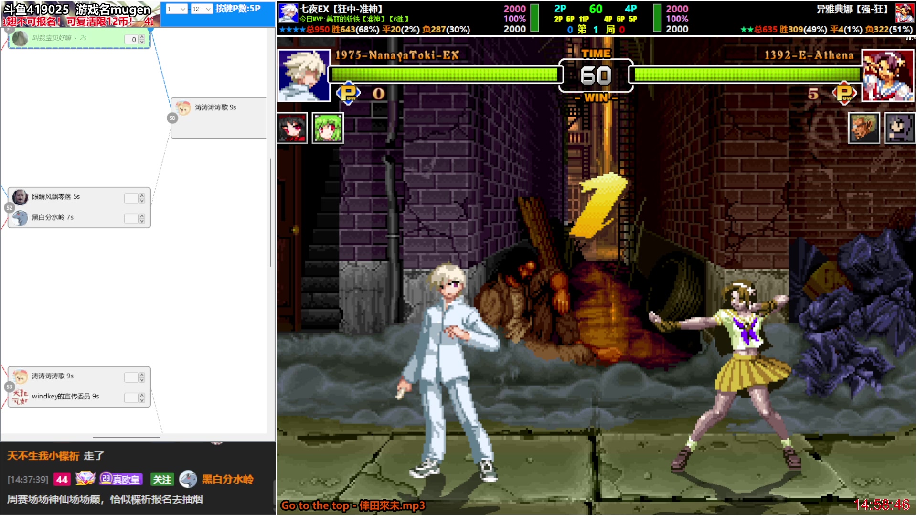The height and width of the screenshot is (516, 917).
Task: Click the 叫我宝贝好嘛 player avatar
Action: [20, 39]
